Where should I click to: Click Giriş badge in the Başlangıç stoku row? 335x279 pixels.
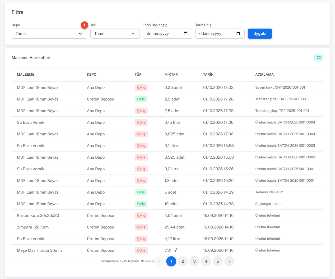tap(141, 204)
